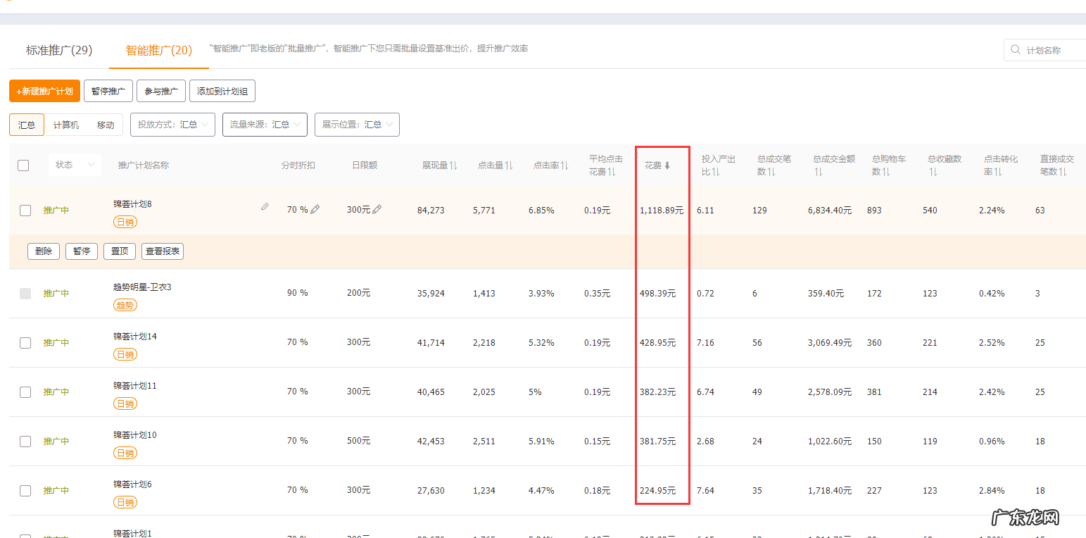The height and width of the screenshot is (538, 1086).
Task: Switch to the 标准推广(29) tab
Action: click(x=60, y=49)
